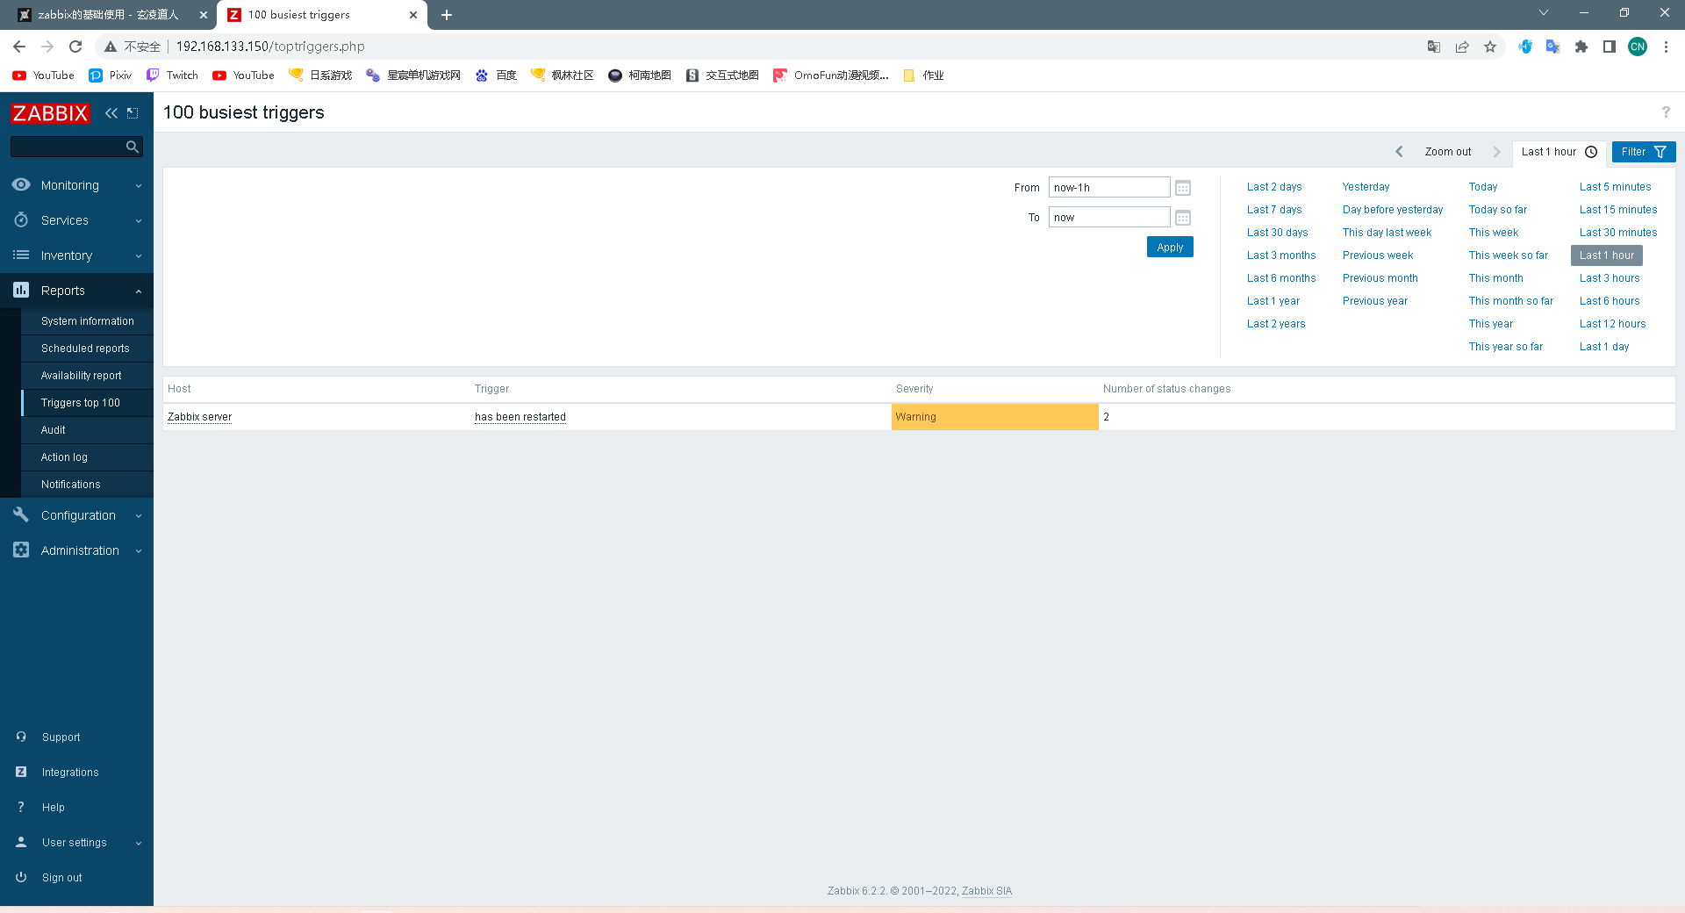Click the Support headset icon
The width and height of the screenshot is (1685, 913).
click(21, 737)
